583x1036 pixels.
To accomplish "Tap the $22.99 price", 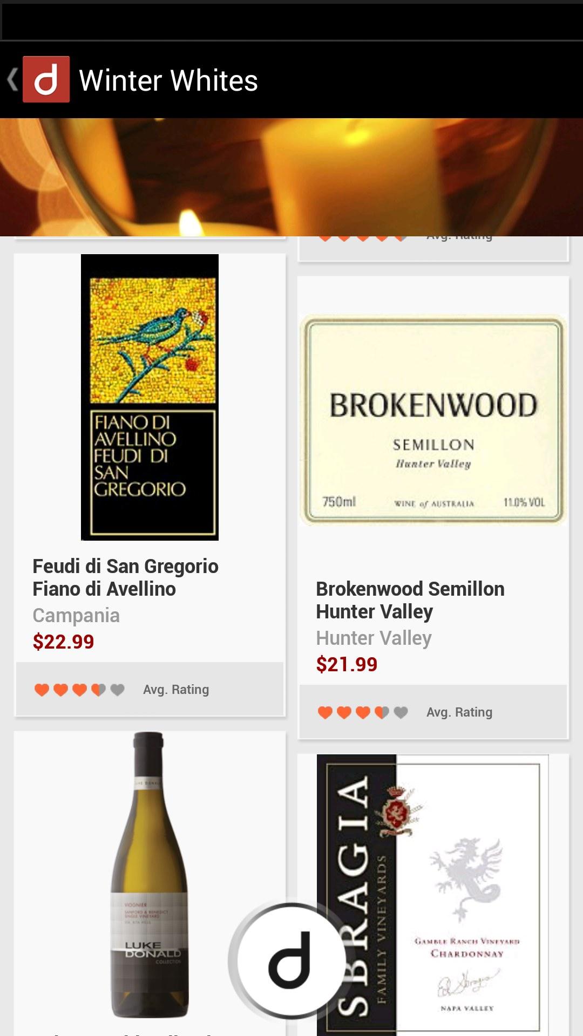I will [x=63, y=642].
